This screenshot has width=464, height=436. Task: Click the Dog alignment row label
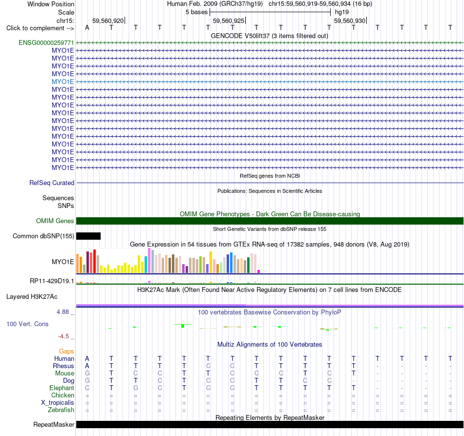click(x=68, y=381)
